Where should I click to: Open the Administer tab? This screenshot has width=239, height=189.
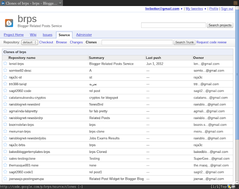84,35
